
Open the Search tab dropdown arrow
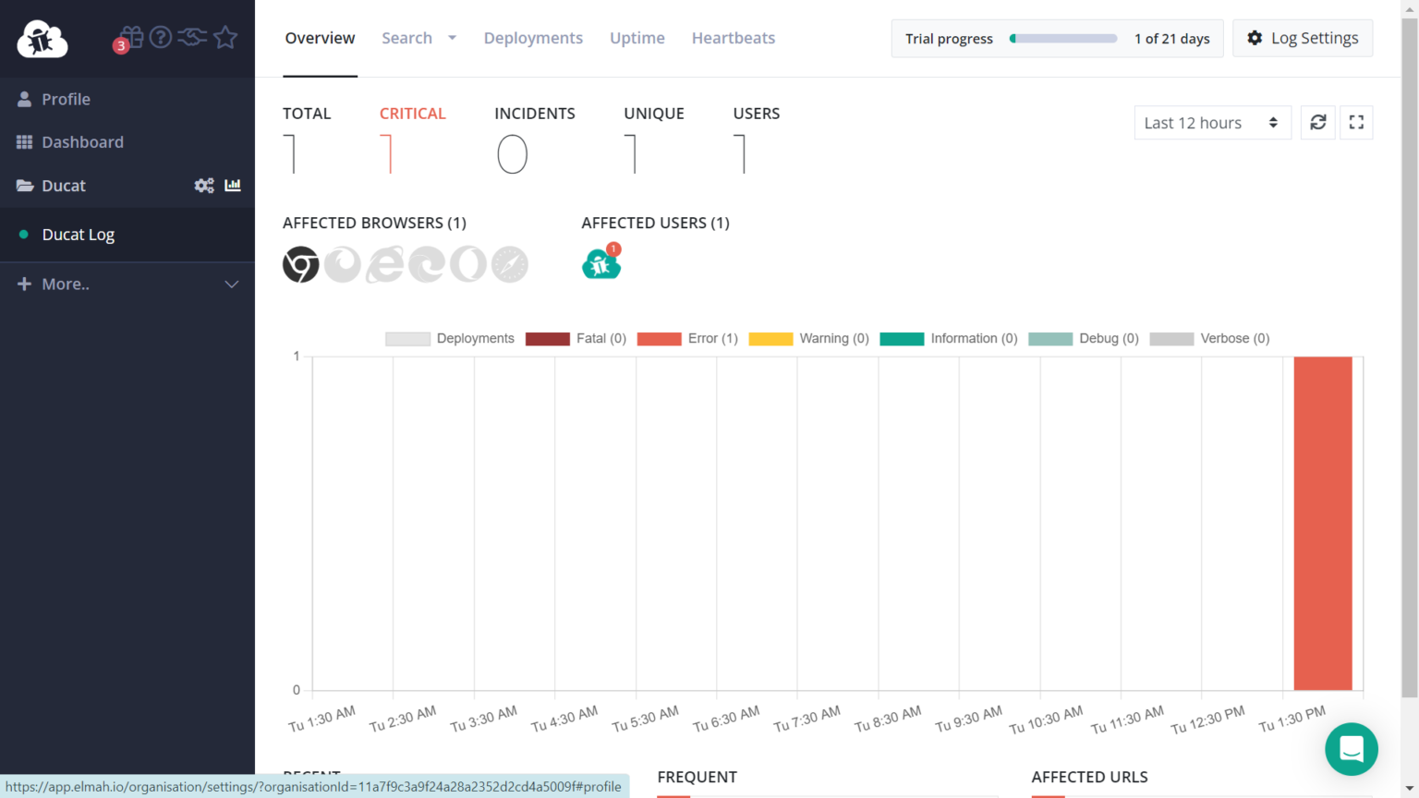click(x=452, y=38)
